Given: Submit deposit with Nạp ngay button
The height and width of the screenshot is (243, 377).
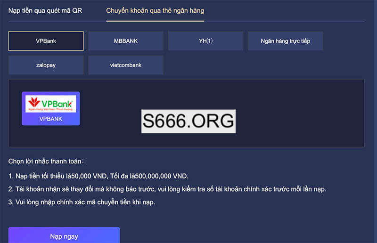Looking at the screenshot, I should 64,236.
